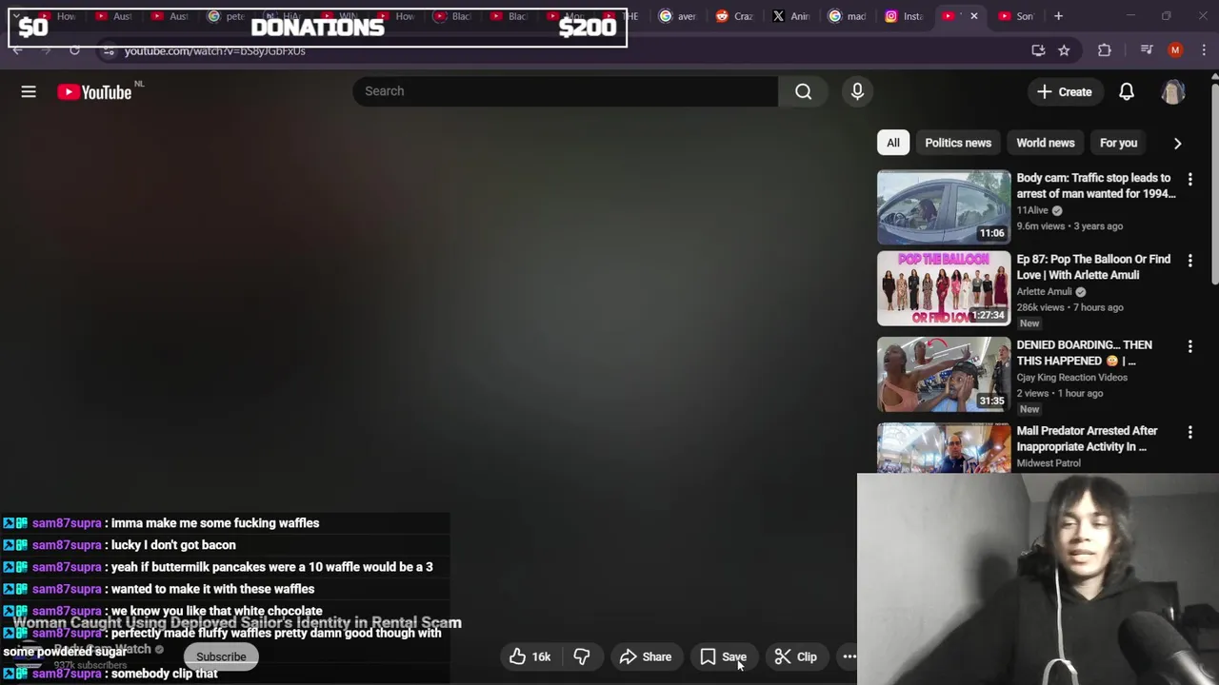The width and height of the screenshot is (1219, 685).
Task: Close the active YouTube tab
Action: (973, 16)
